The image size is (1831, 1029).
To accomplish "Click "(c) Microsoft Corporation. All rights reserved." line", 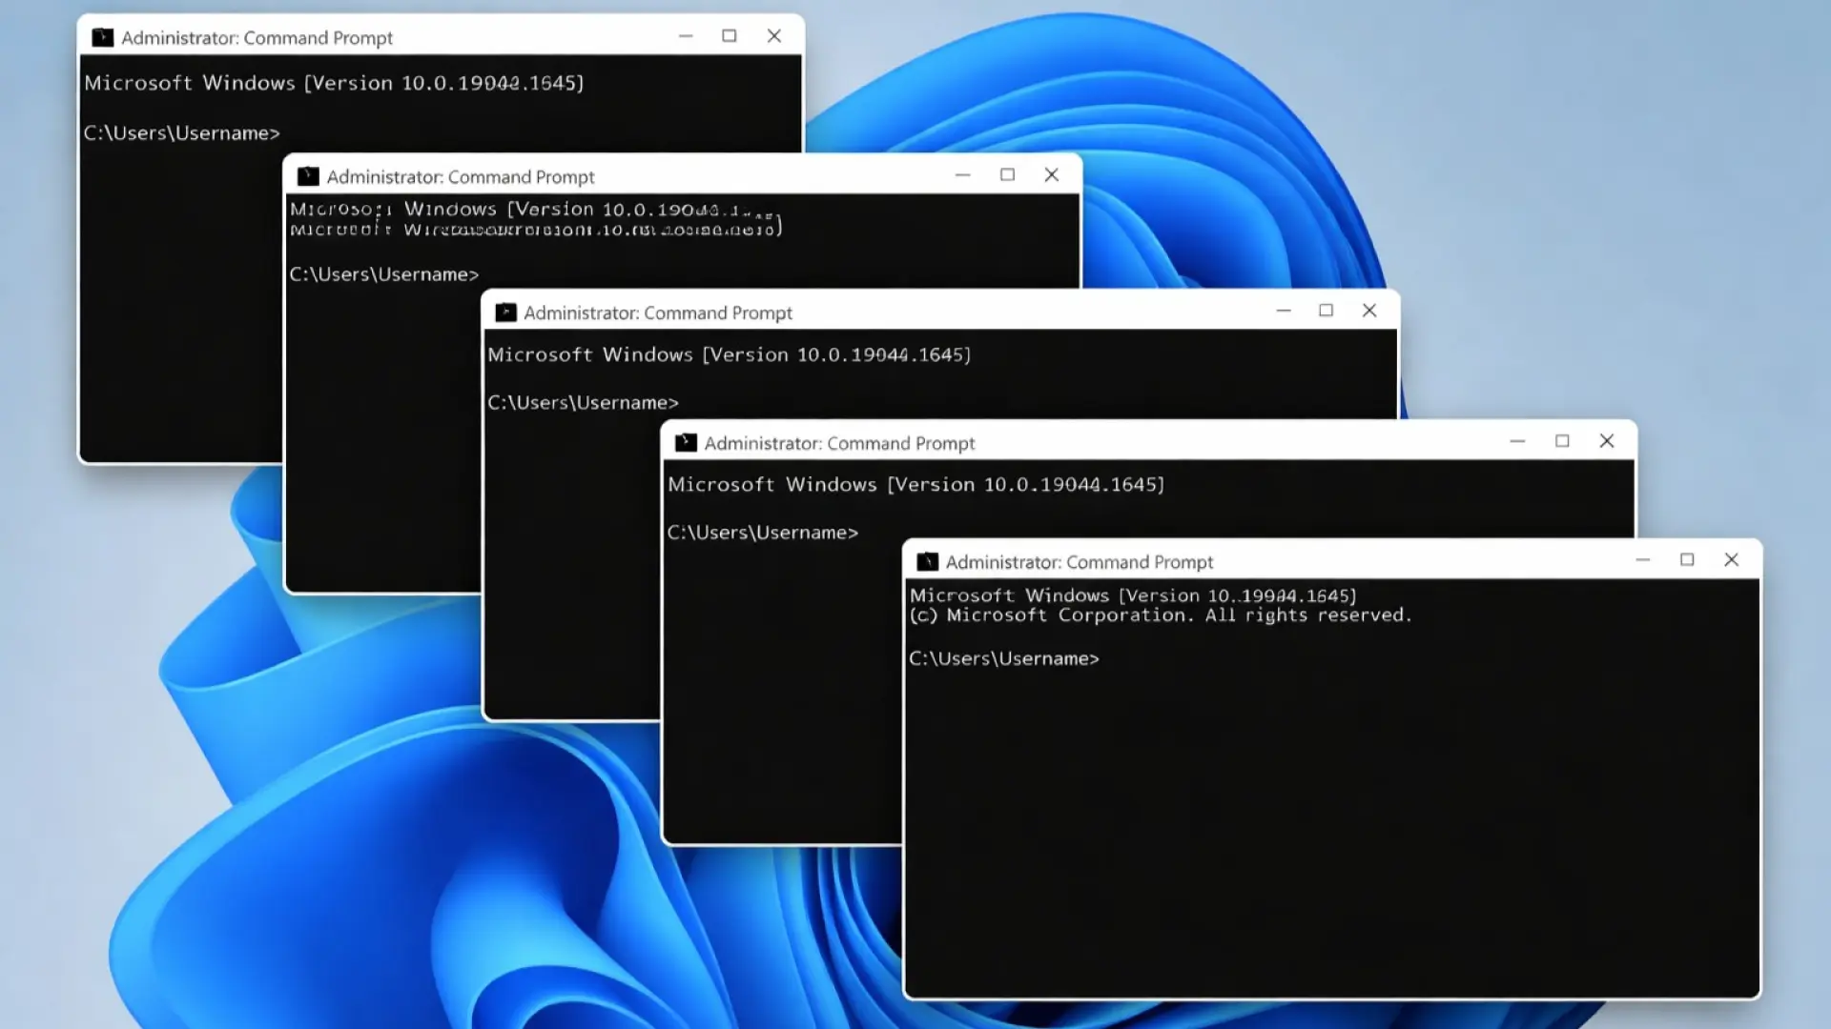I will click(1161, 615).
